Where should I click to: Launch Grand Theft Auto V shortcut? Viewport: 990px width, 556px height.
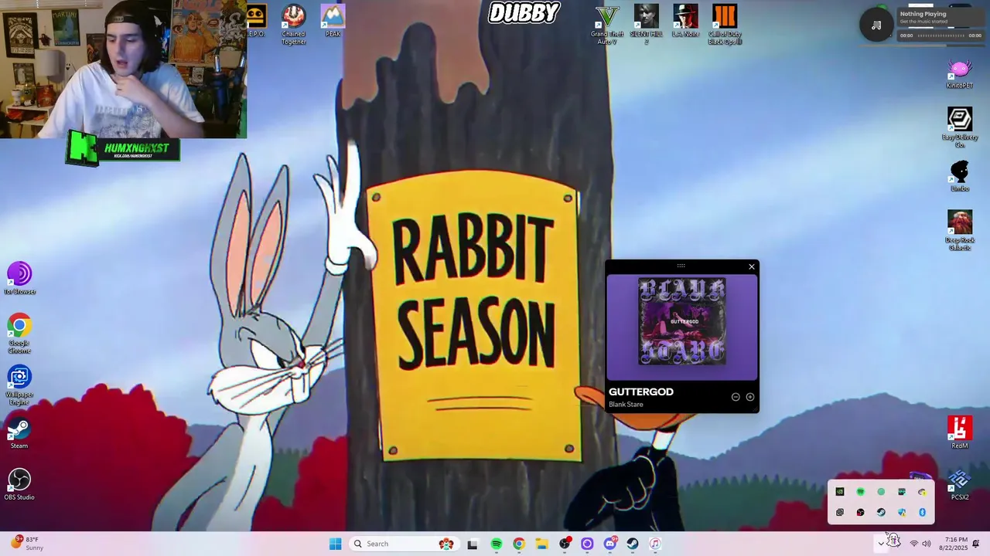[x=607, y=24]
